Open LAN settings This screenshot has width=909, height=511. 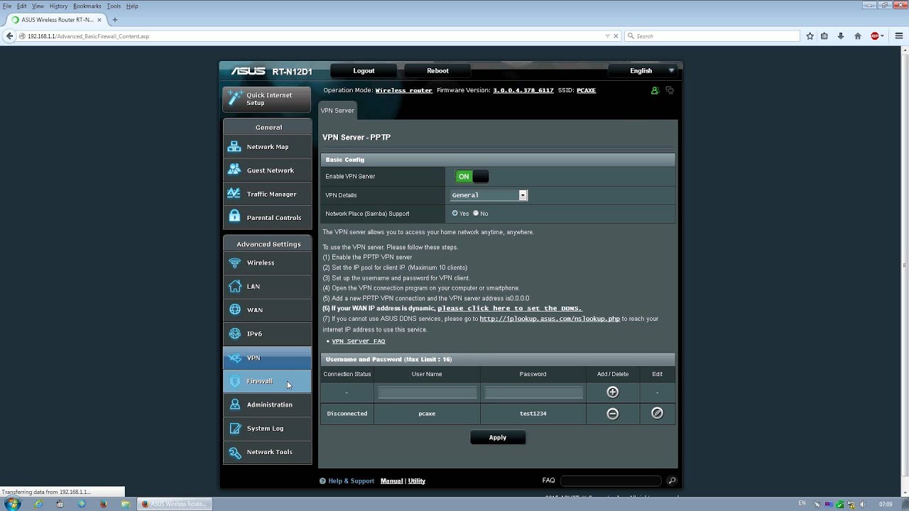(267, 287)
